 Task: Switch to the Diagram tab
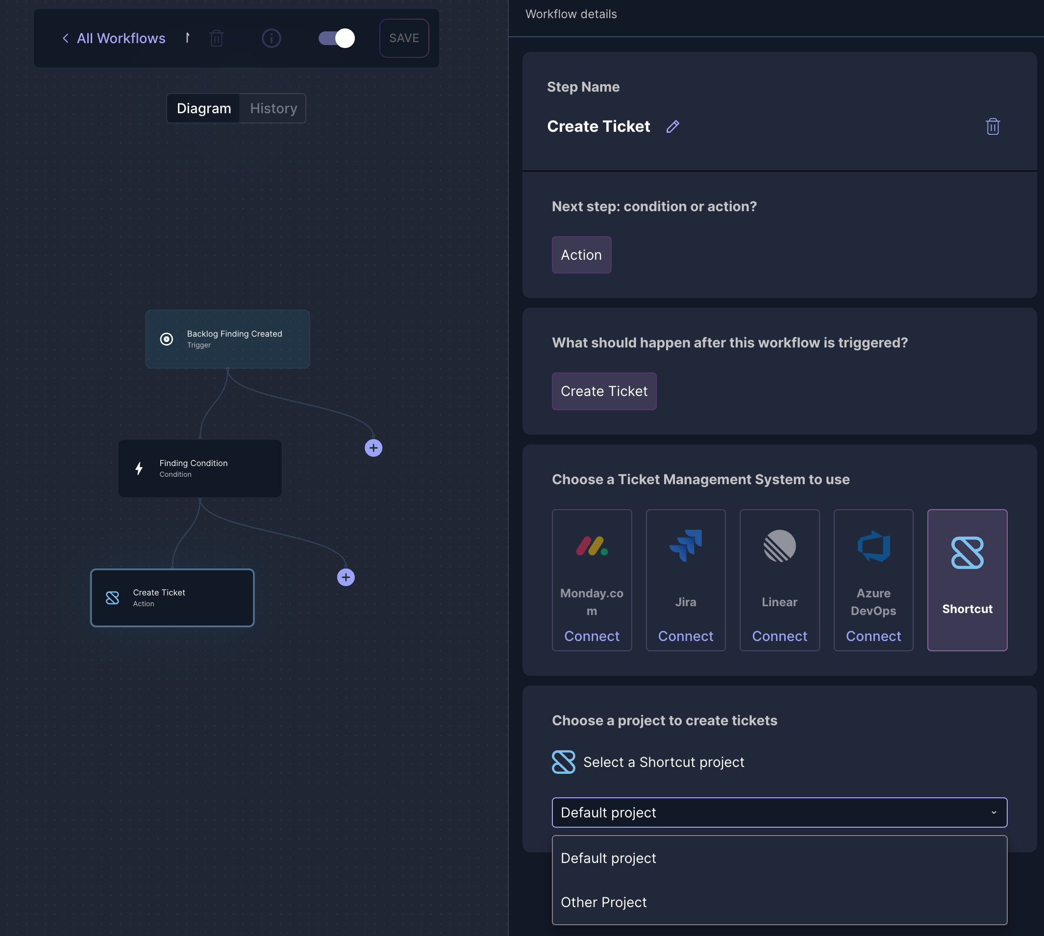[204, 108]
